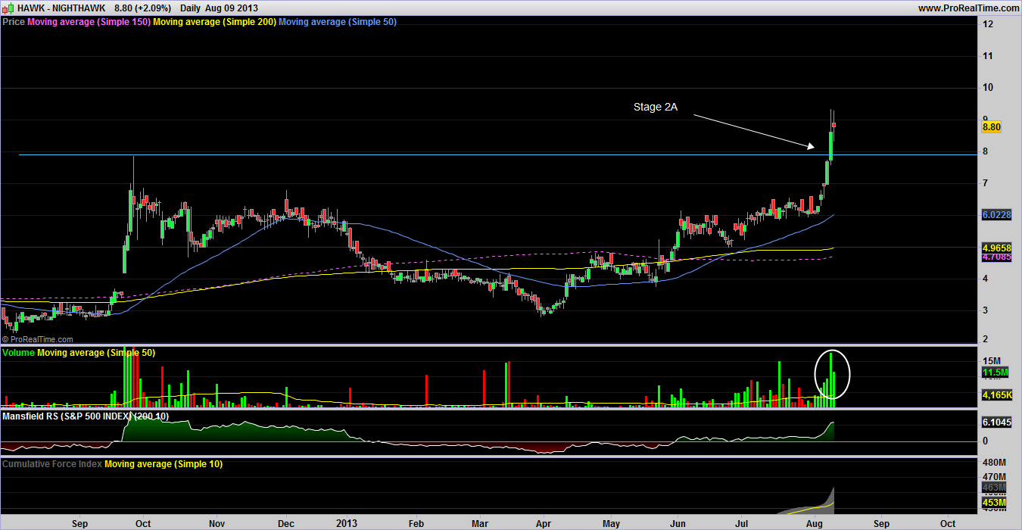Viewport: 1022px width, 530px height.
Task: Click the 2013 label on time axis
Action: [x=347, y=523]
